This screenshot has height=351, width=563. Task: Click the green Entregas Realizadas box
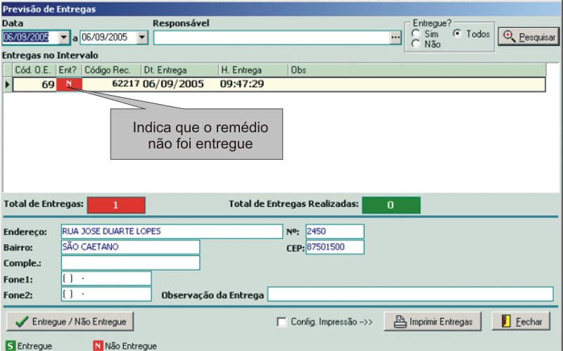tap(391, 205)
